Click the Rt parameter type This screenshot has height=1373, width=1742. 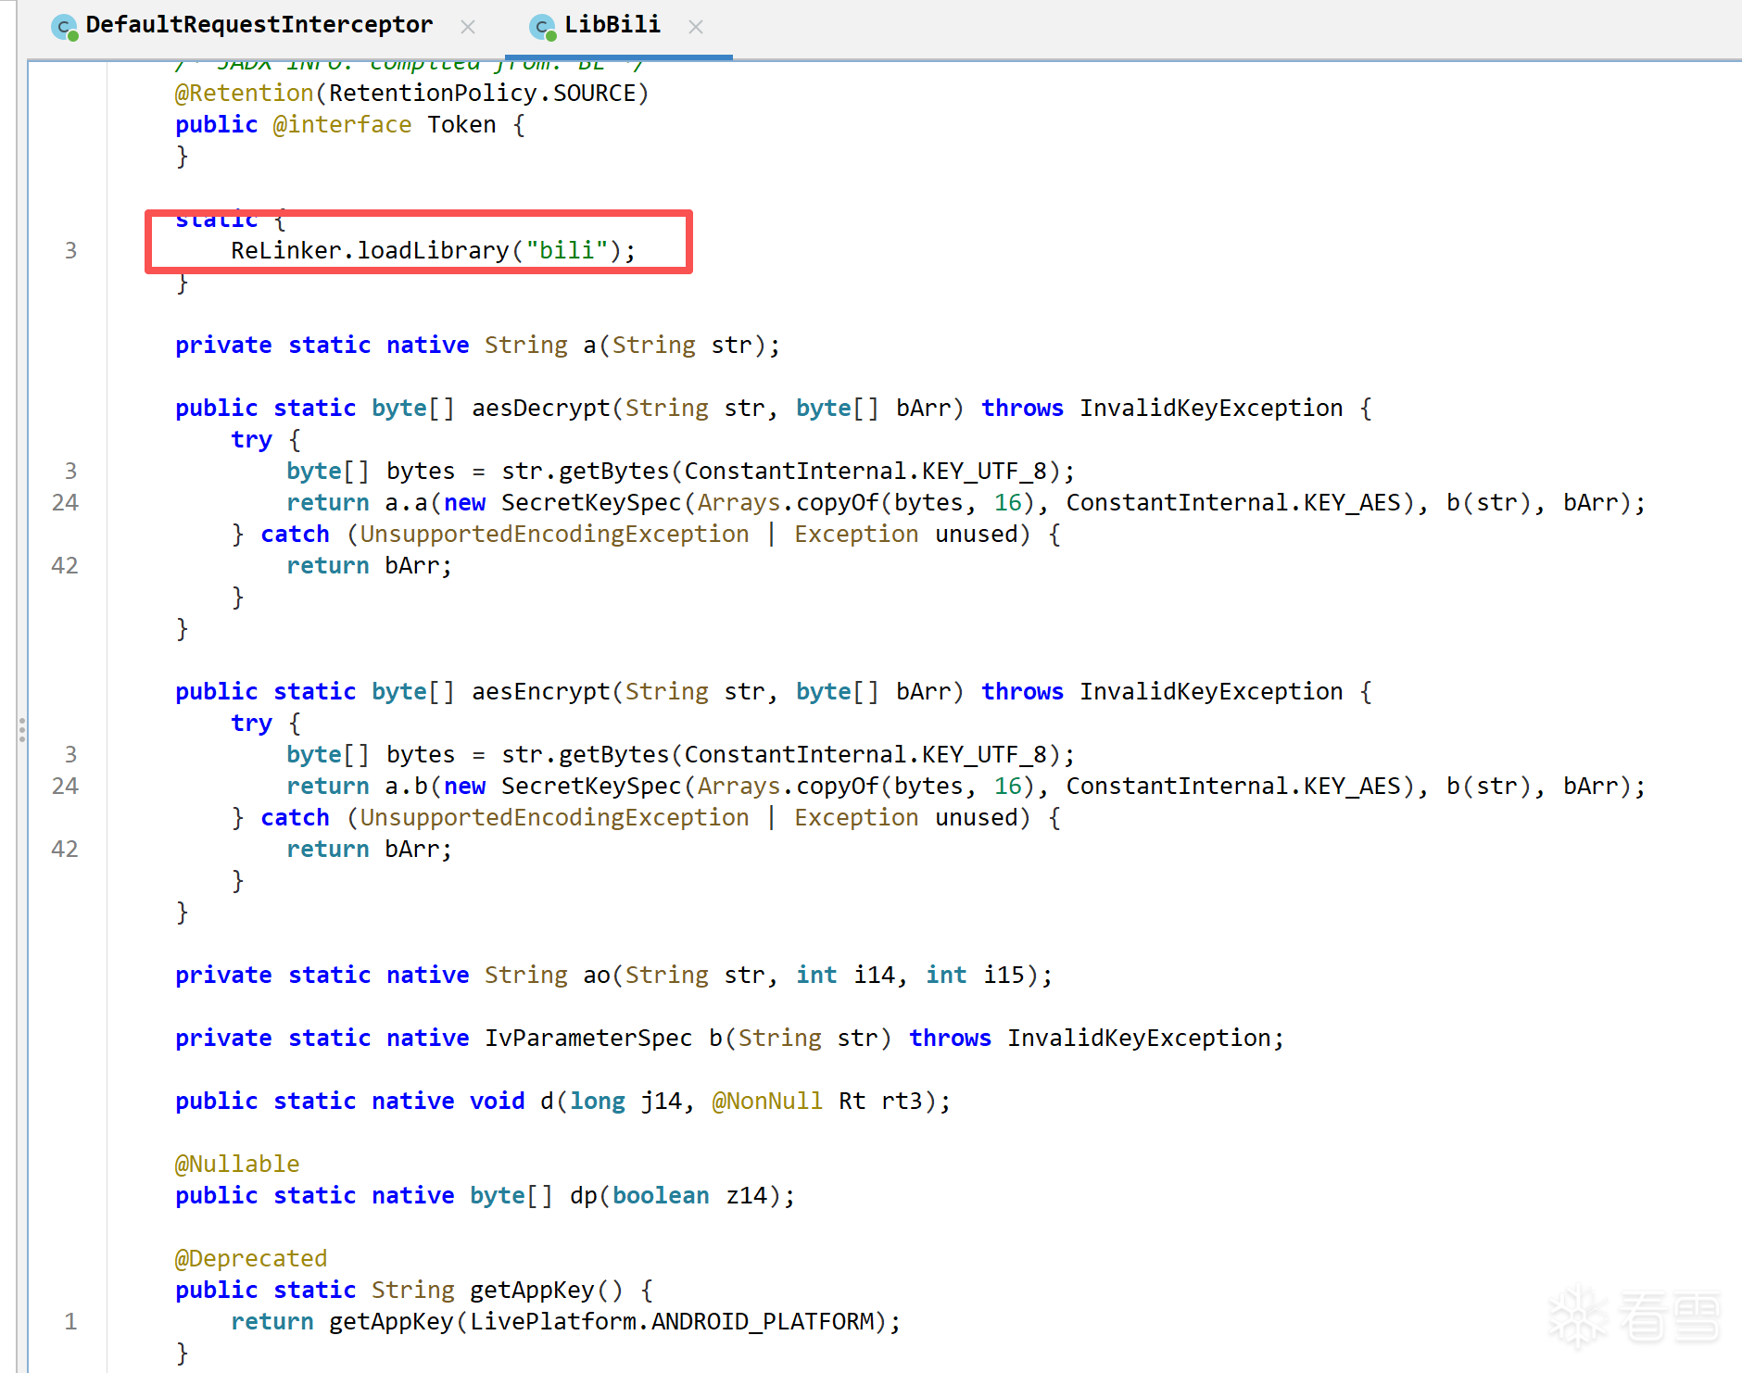coord(852,1102)
